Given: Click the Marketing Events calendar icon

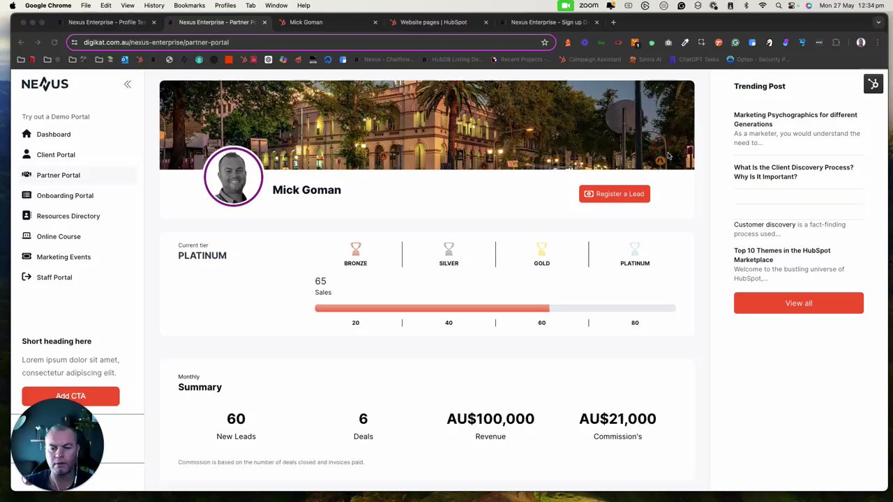Looking at the screenshot, I should (x=27, y=257).
